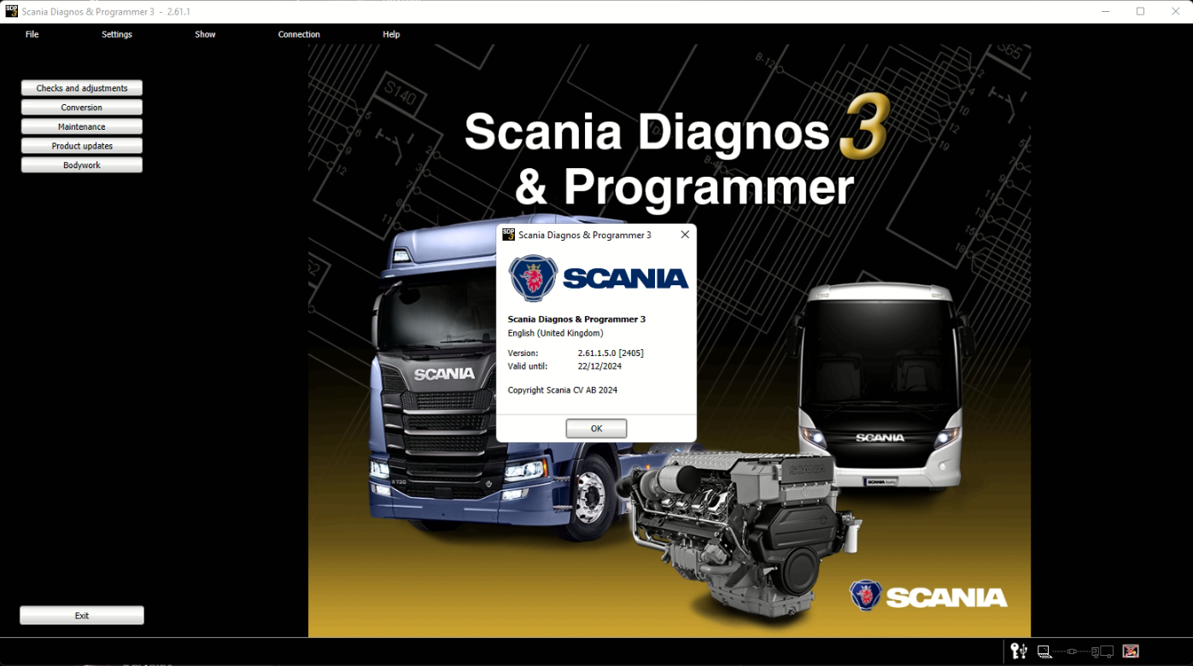Image resolution: width=1193 pixels, height=666 pixels.
Task: Open the File menu
Action: click(32, 34)
